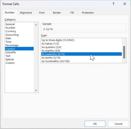Image resolution: width=131 pixels, height=129 pixels.
Task: Select As quarters (2/4) type
Action: point(81,47)
